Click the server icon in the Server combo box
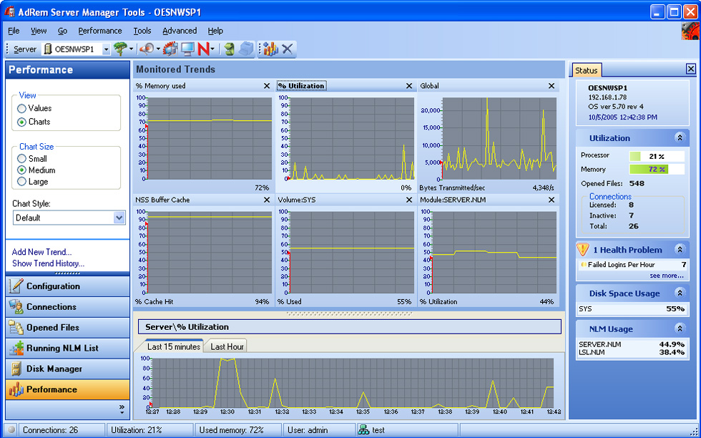701x438 pixels. point(48,49)
